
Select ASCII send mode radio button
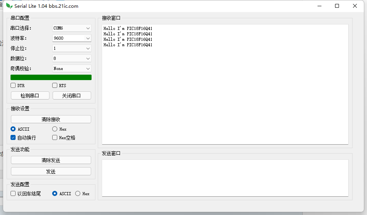55,194
